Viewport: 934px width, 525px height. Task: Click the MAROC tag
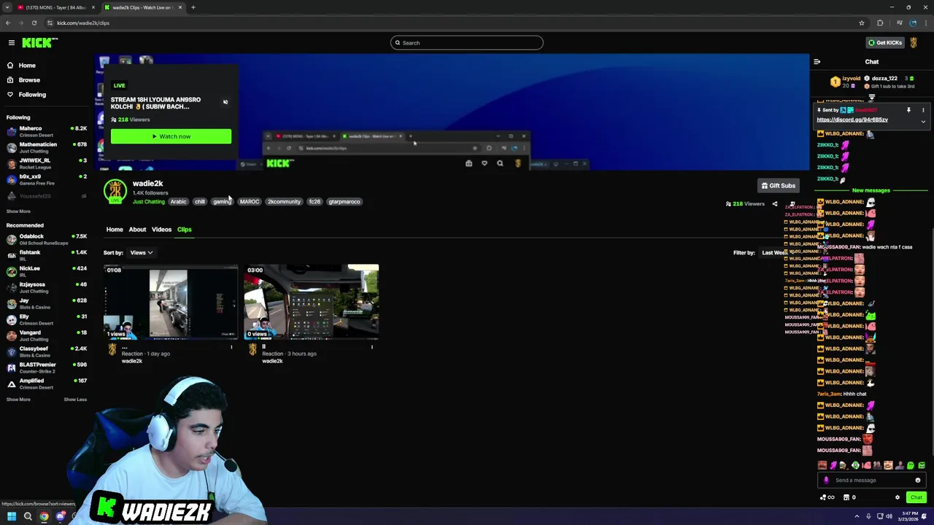(x=250, y=202)
